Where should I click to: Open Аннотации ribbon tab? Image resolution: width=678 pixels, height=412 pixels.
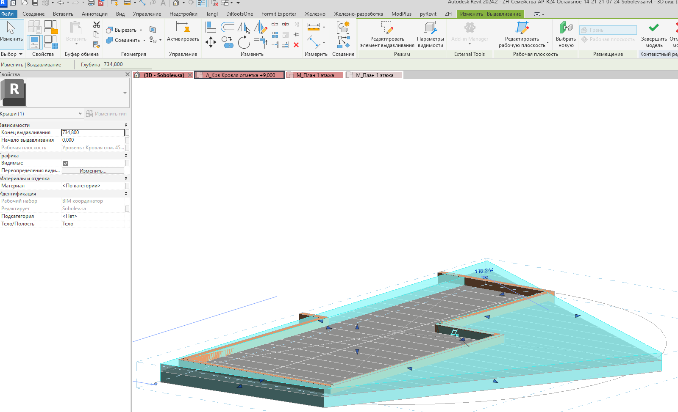click(x=94, y=14)
